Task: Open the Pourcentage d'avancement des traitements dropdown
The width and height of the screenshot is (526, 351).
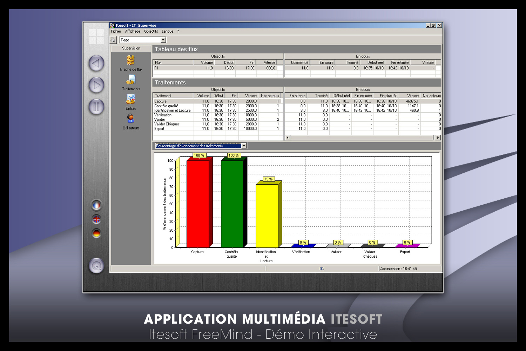Action: pyautogui.click(x=244, y=146)
